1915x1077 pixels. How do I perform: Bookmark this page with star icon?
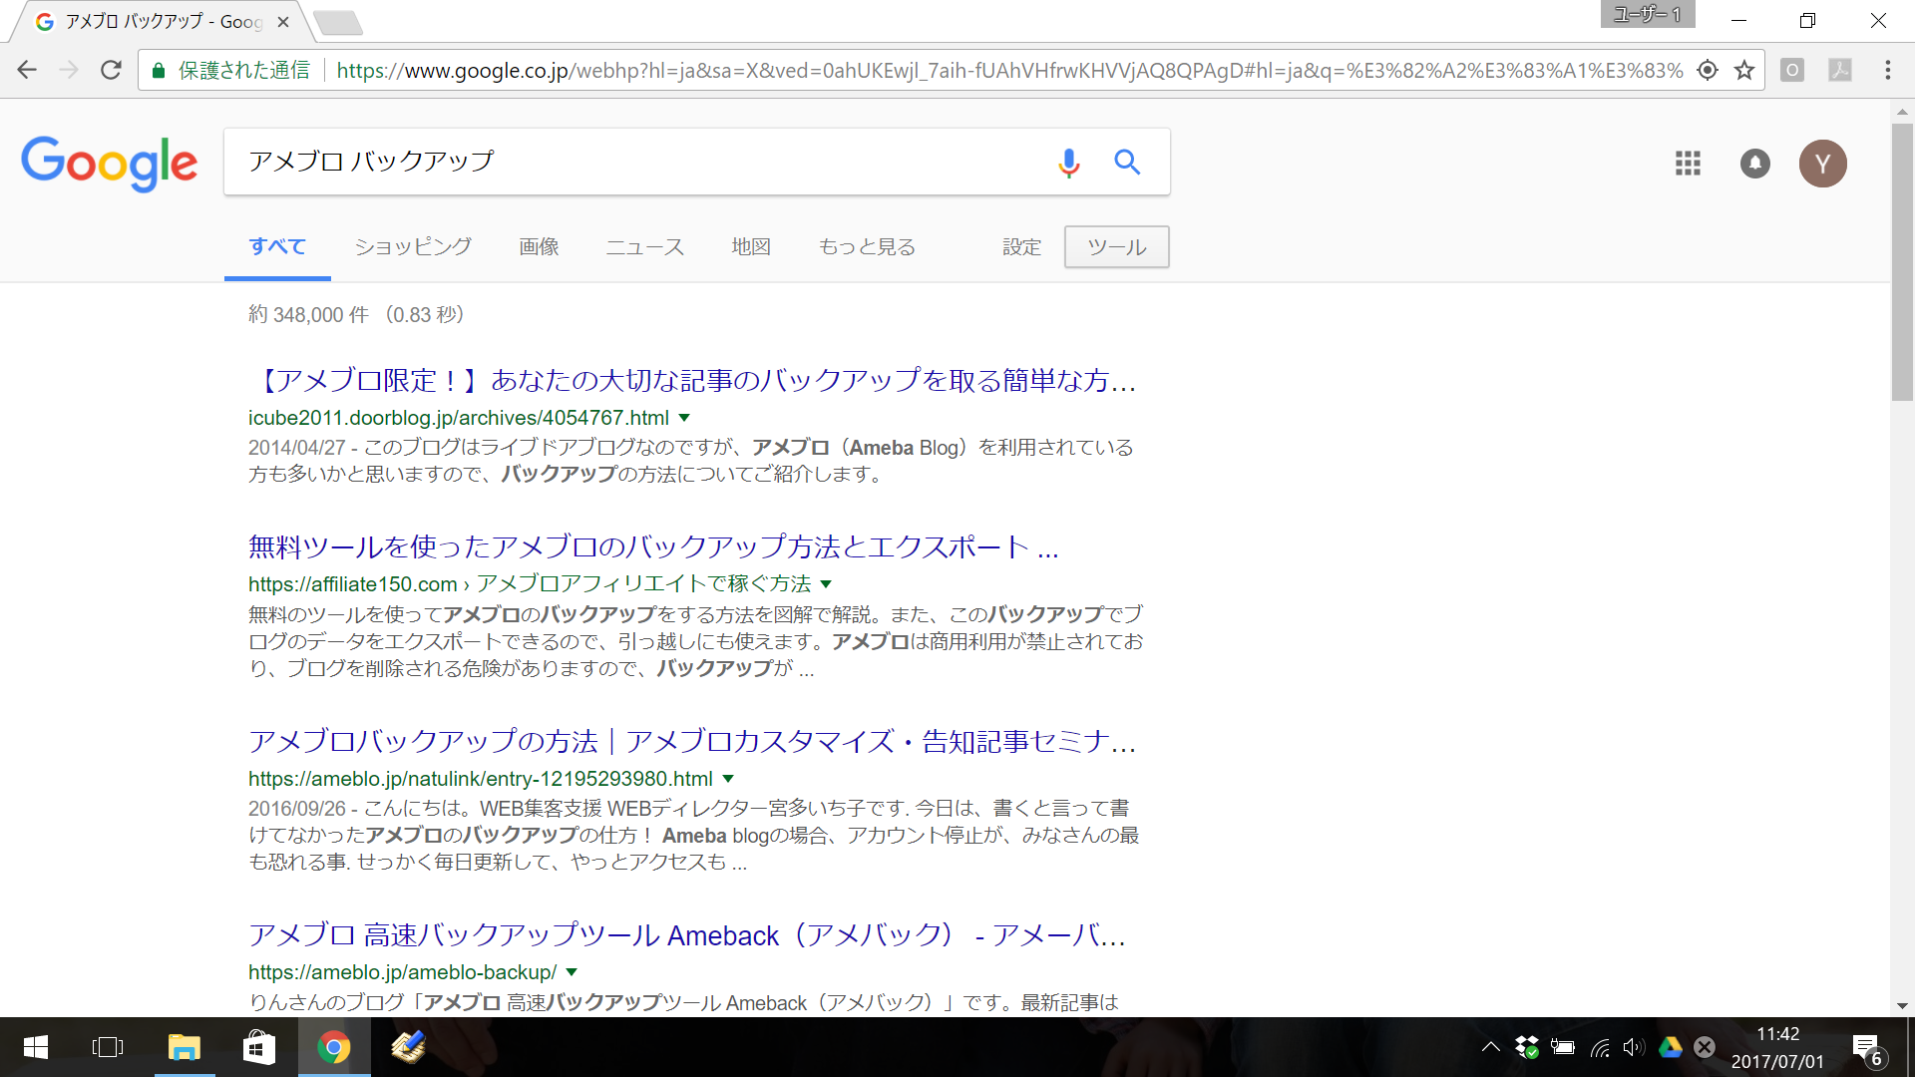click(1743, 70)
